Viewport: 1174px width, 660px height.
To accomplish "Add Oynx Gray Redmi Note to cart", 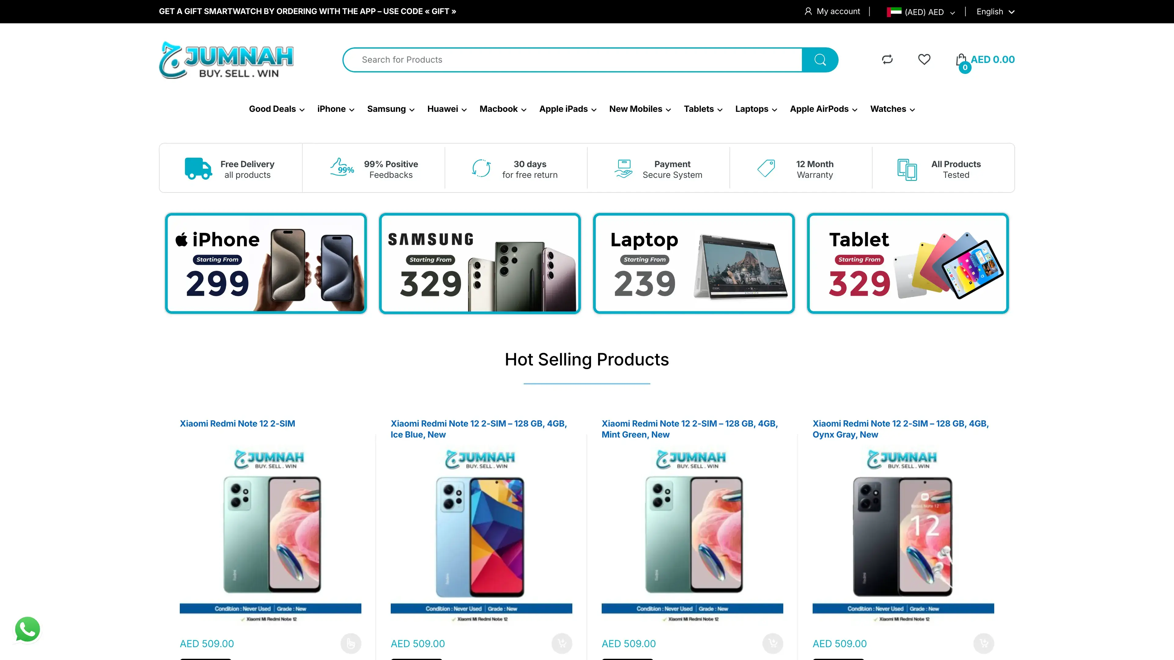I will pos(984,643).
